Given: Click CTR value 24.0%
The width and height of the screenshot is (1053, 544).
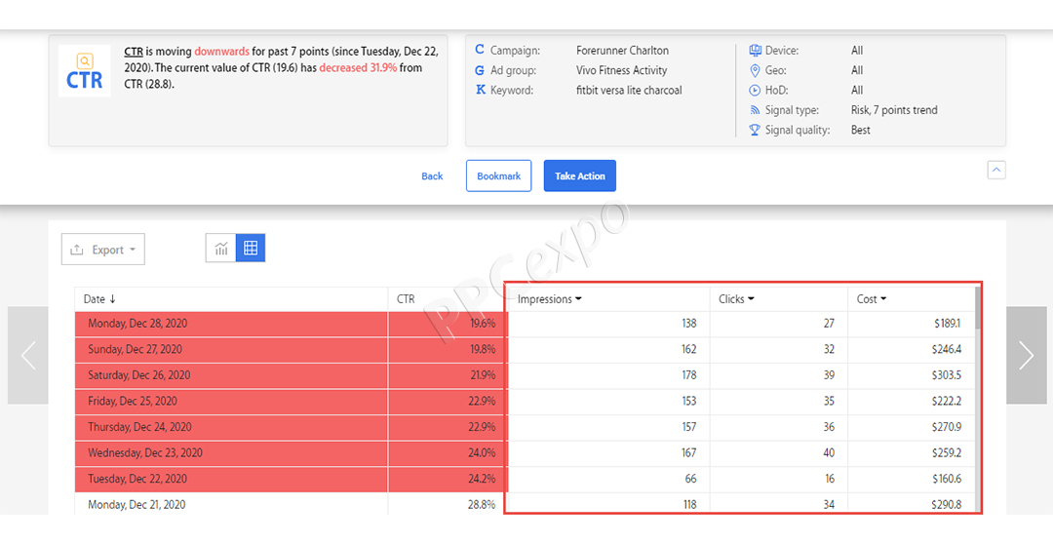Looking at the screenshot, I should [x=483, y=452].
